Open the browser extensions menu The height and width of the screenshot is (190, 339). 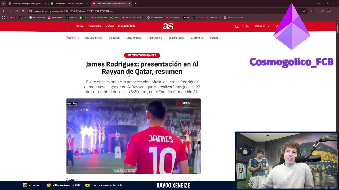click(313, 11)
